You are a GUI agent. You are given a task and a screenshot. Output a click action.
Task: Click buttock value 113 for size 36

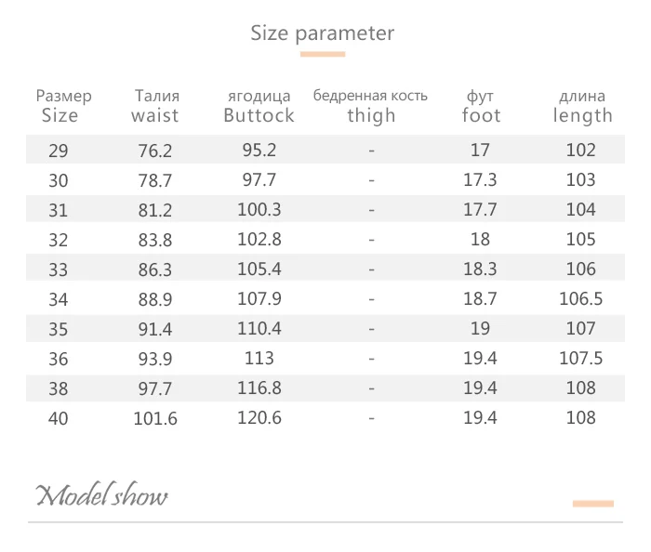click(259, 359)
